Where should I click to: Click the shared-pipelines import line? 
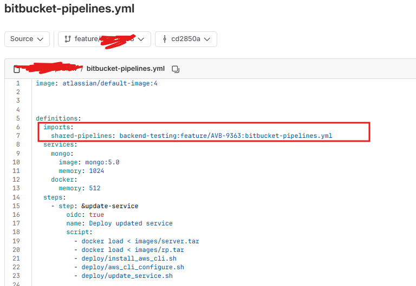point(191,136)
